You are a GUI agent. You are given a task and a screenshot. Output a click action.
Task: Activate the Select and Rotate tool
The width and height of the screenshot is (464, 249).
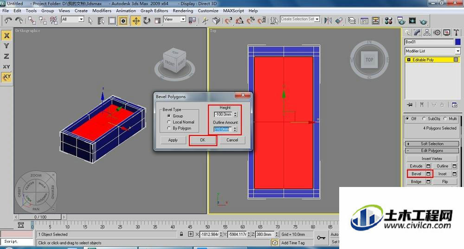[147, 20]
